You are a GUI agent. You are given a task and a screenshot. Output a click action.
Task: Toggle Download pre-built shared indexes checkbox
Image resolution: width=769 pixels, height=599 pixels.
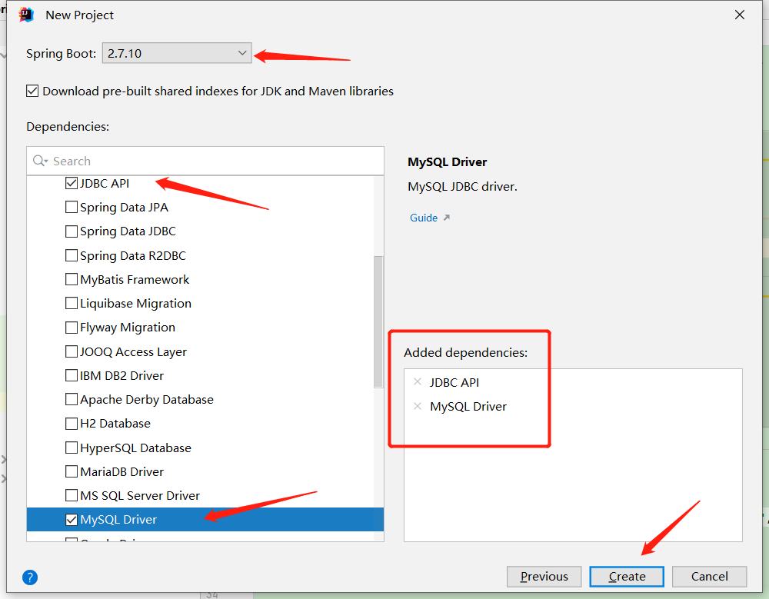(32, 91)
